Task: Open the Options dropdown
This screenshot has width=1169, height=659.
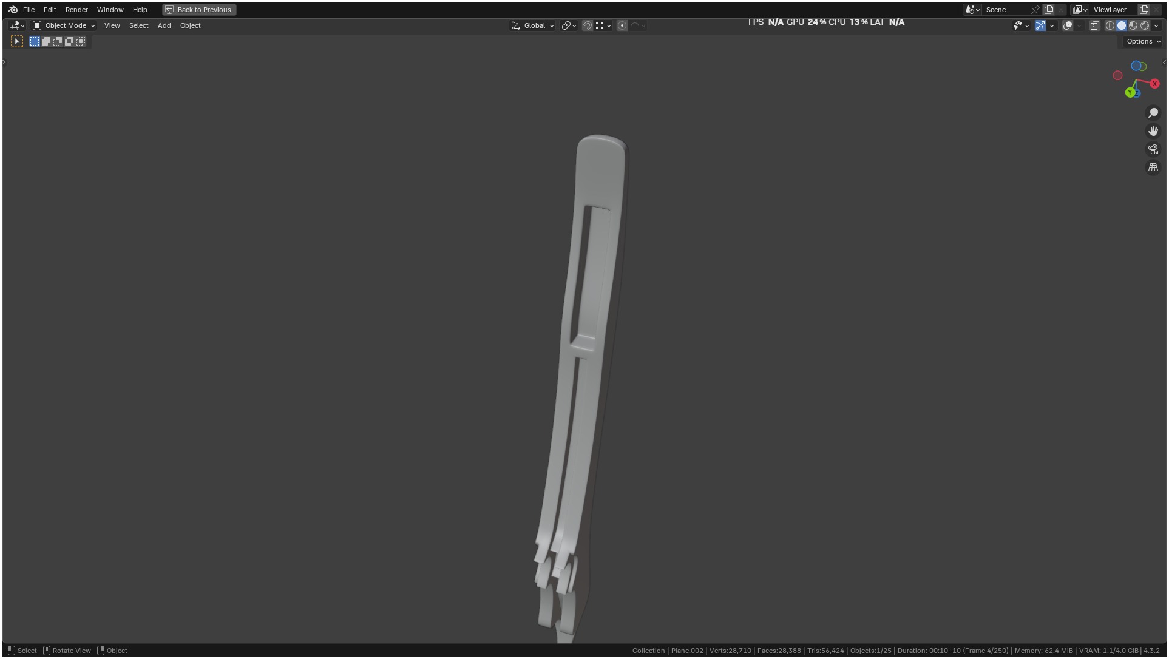Action: click(x=1143, y=41)
